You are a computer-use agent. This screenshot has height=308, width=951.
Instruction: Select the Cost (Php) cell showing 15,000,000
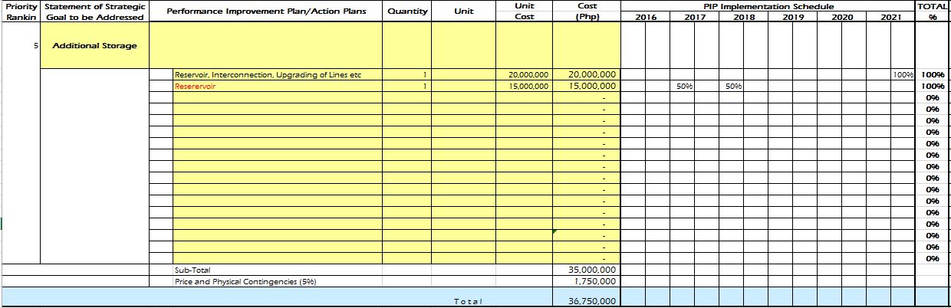click(587, 86)
